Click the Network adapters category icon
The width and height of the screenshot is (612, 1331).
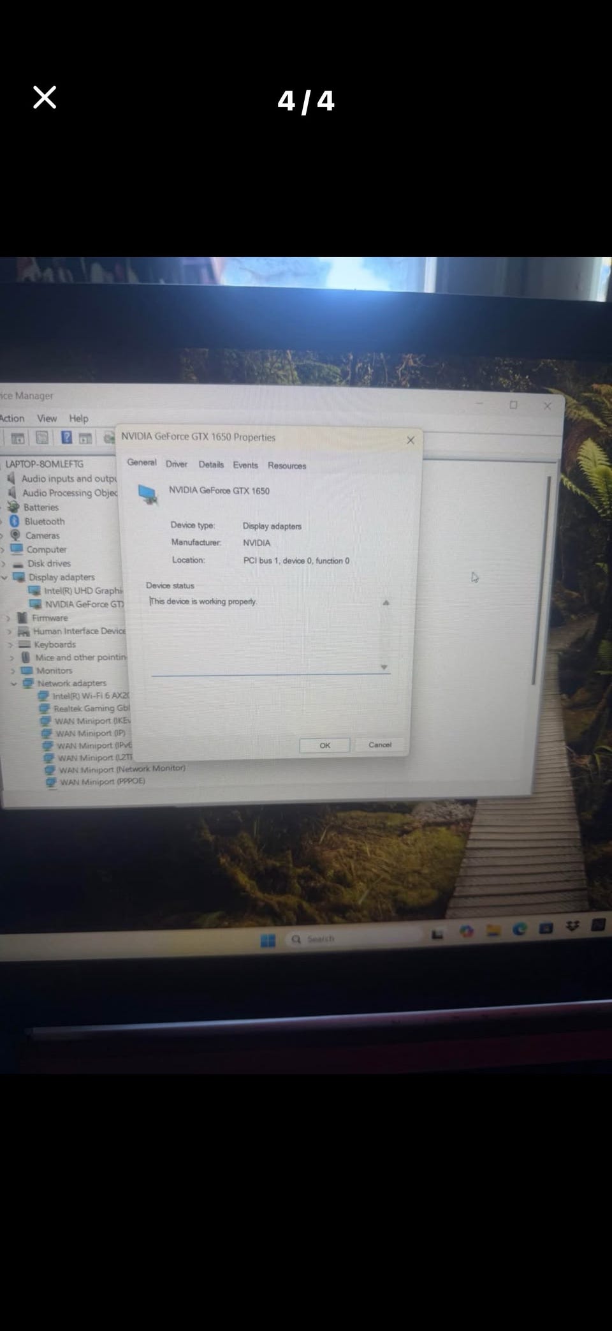28,683
